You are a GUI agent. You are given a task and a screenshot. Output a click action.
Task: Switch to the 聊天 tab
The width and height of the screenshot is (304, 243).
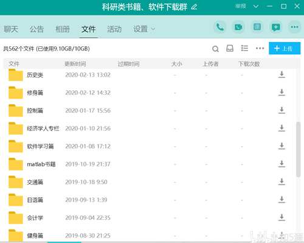click(x=11, y=29)
